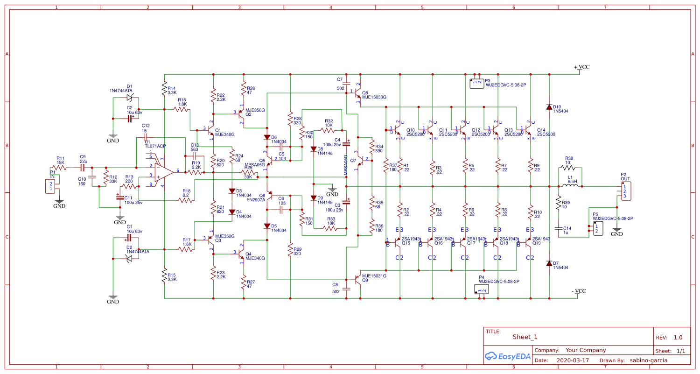Click the P2 OUT connector
The height and width of the screenshot is (374, 700).
tap(626, 191)
